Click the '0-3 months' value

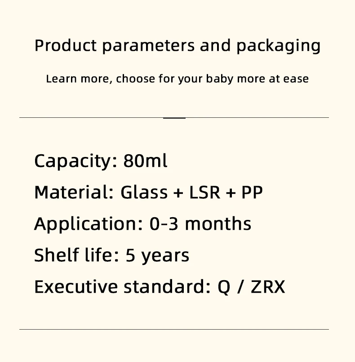(200, 224)
